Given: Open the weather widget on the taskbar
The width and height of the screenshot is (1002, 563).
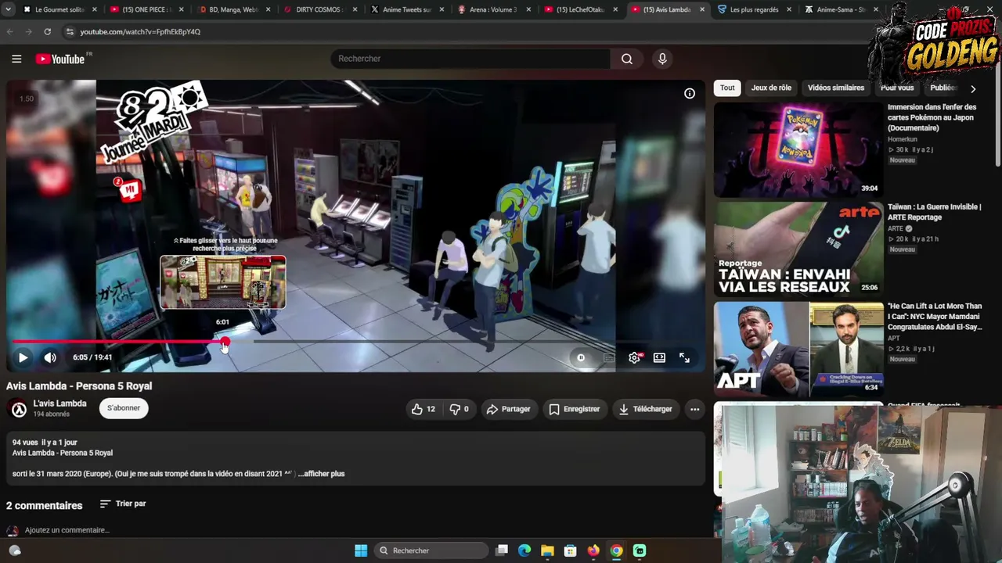Looking at the screenshot, I should click(x=14, y=550).
